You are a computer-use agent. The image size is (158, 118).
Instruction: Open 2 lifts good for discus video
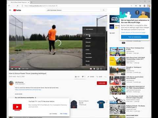[118, 81]
